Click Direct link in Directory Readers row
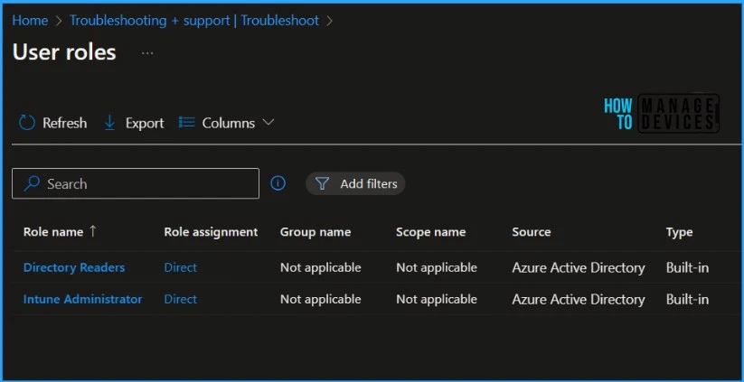 pos(180,267)
